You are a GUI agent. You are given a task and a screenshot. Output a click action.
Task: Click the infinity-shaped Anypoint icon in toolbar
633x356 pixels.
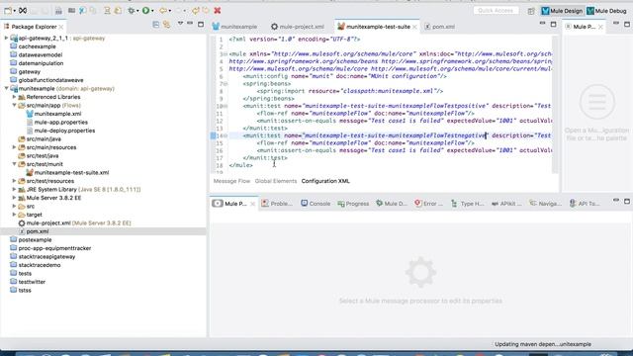23,11
